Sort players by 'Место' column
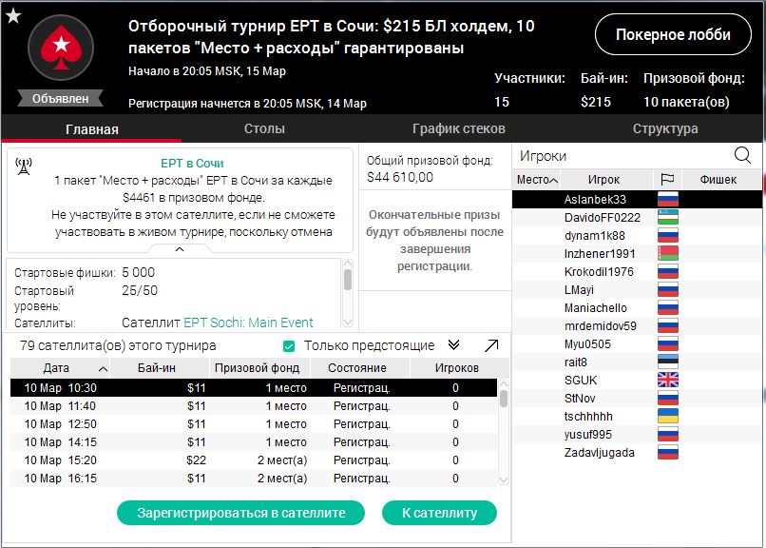Screen dimensions: 766x548 (x=536, y=180)
